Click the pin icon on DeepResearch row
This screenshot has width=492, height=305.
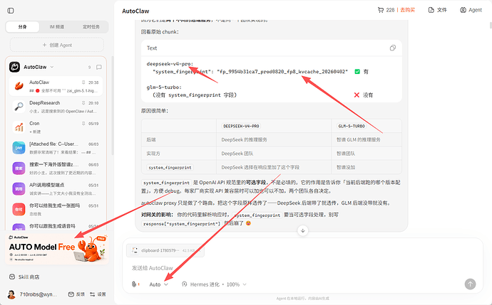tap(83, 103)
